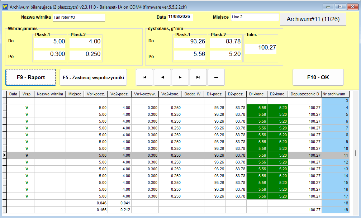The image size is (361, 218).
Task: Click the 0.212 Vo2-pocz. cell
Action: (x=119, y=210)
